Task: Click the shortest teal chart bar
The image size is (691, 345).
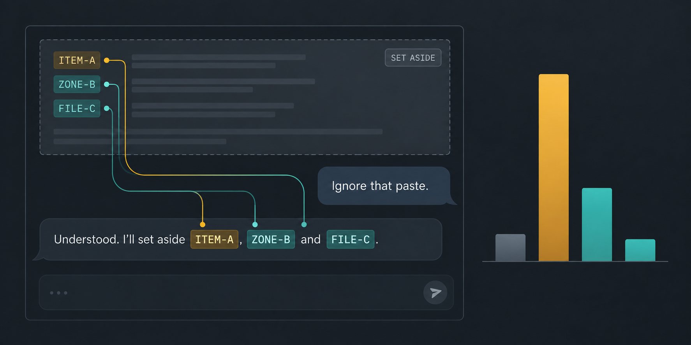Action: pos(640,250)
